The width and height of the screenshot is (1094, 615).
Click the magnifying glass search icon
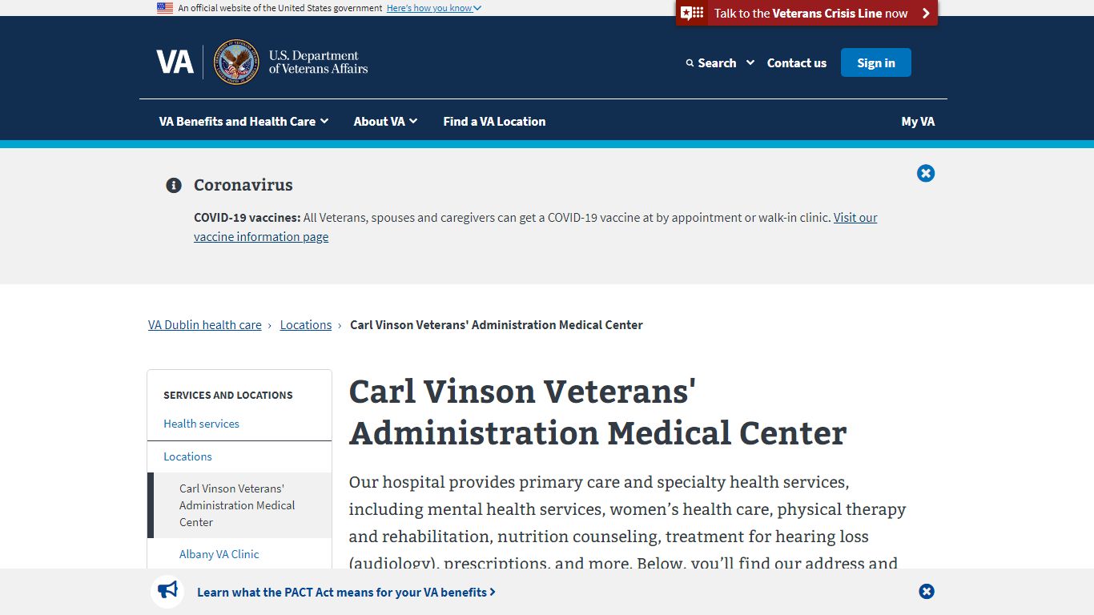690,63
